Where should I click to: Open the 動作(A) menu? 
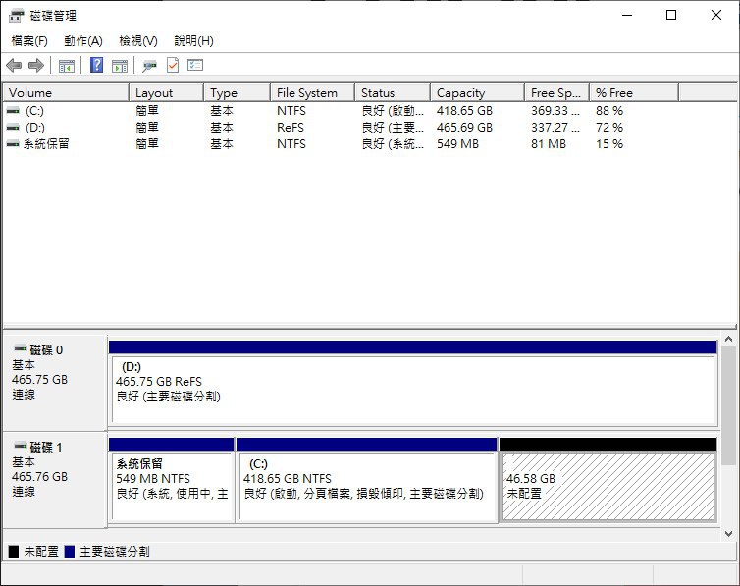click(x=83, y=41)
